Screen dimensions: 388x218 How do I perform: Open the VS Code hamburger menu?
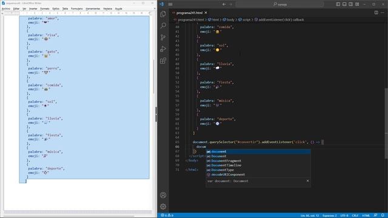click(x=170, y=4)
